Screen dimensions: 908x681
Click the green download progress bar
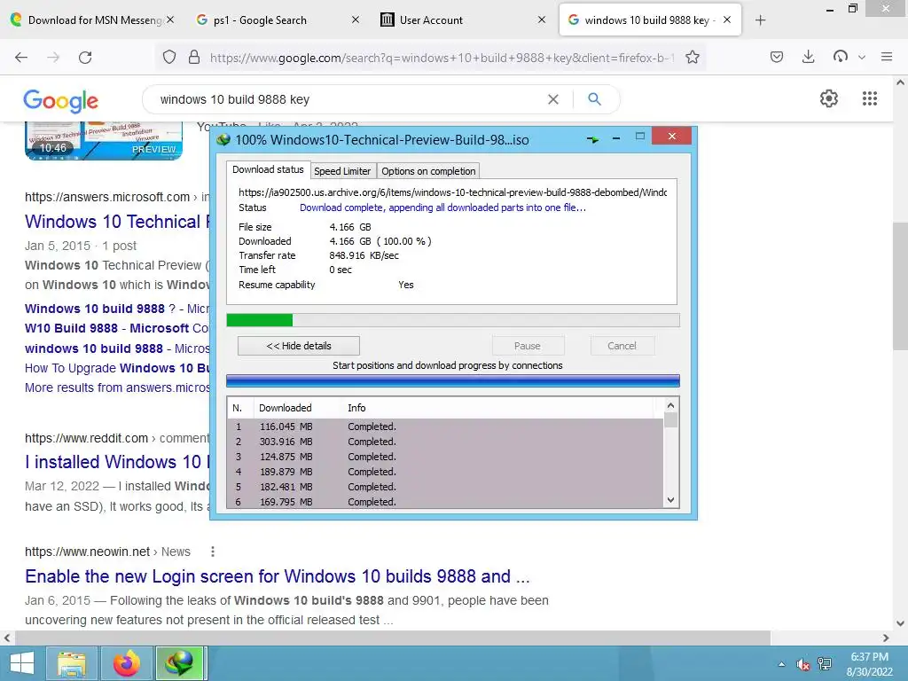coord(453,320)
